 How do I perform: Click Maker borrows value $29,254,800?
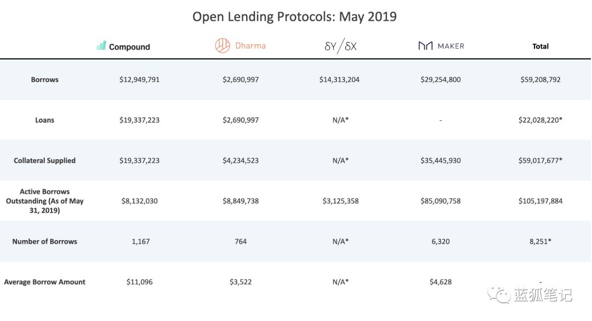pyautogui.click(x=441, y=79)
